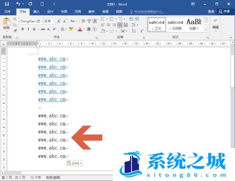
Task: Align the paragraph to the left
Action: click(102, 25)
